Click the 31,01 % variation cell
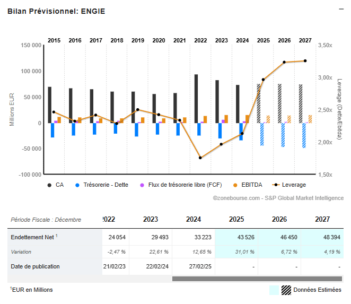The width and height of the screenshot is (351, 304). [245, 252]
